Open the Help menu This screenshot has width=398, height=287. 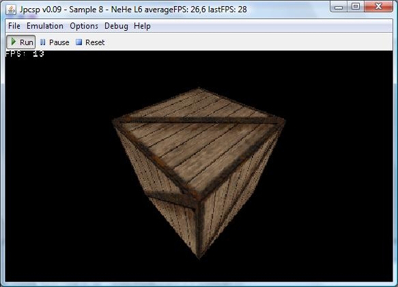(142, 26)
